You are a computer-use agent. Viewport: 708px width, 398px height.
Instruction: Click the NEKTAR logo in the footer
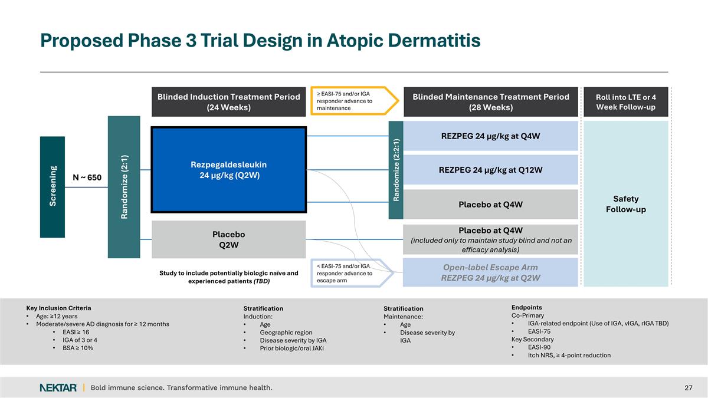58,387
